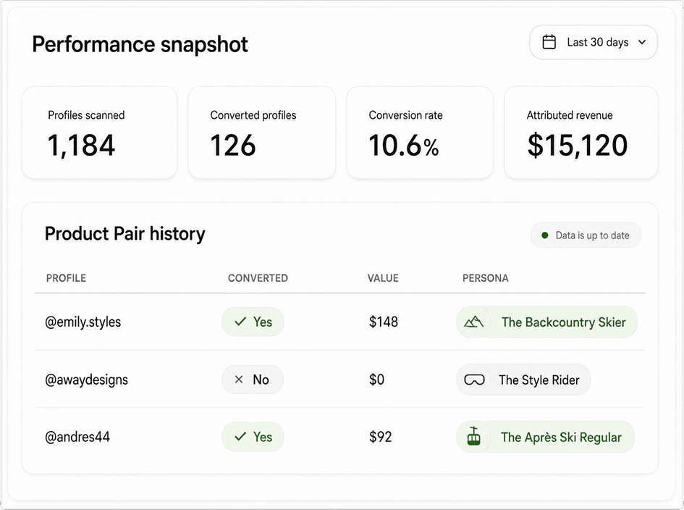The height and width of the screenshot is (510, 684).
Task: Click the X icon in awaydesigns row
Action: tap(239, 380)
